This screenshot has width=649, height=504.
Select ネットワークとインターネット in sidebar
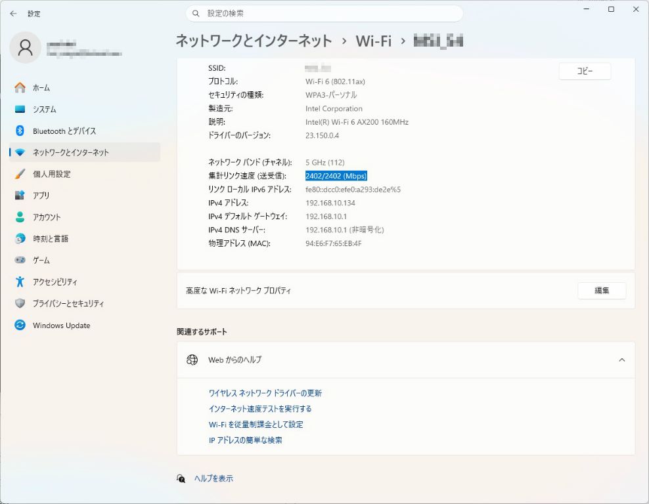85,152
